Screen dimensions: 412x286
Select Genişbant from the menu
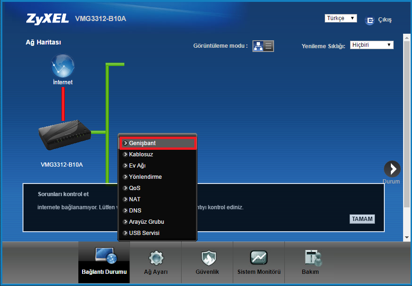[158, 143]
